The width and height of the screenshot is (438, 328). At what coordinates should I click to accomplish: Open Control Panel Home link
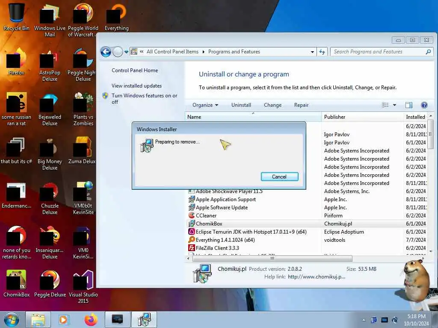point(135,70)
